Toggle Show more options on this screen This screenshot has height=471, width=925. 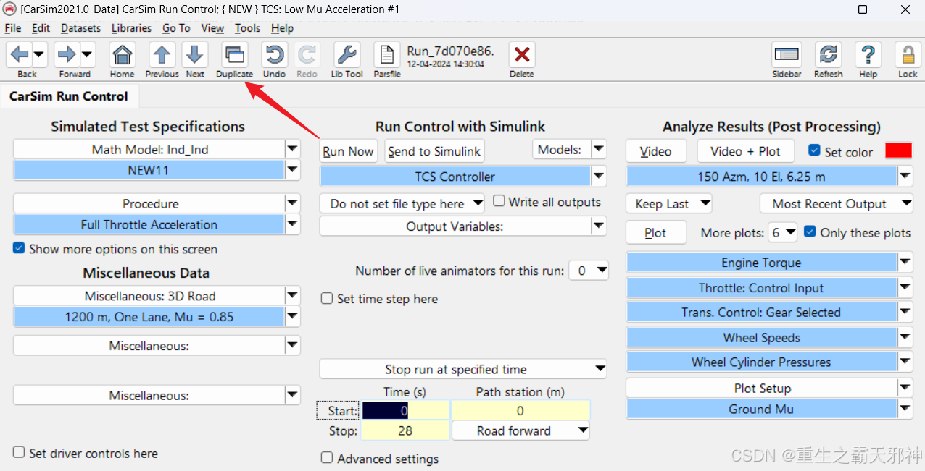pyautogui.click(x=19, y=248)
